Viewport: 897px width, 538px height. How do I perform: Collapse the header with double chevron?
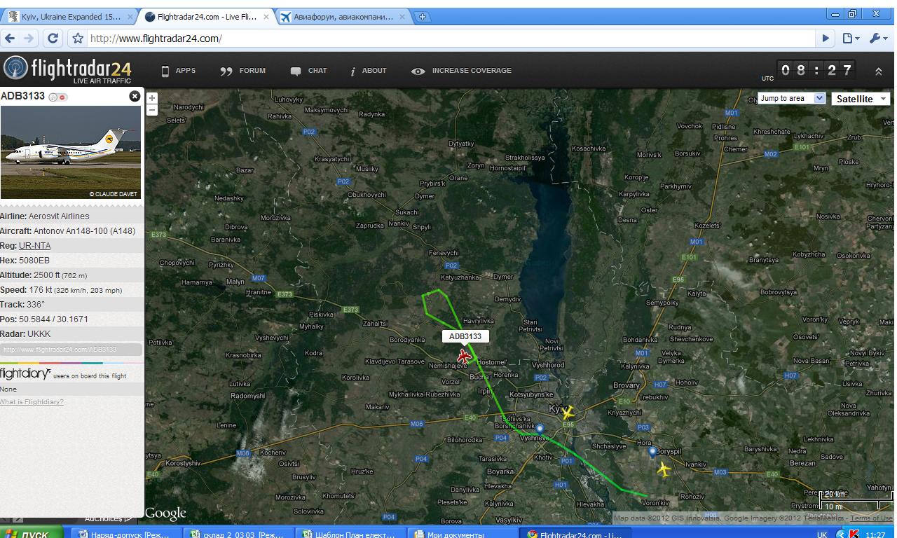[878, 71]
